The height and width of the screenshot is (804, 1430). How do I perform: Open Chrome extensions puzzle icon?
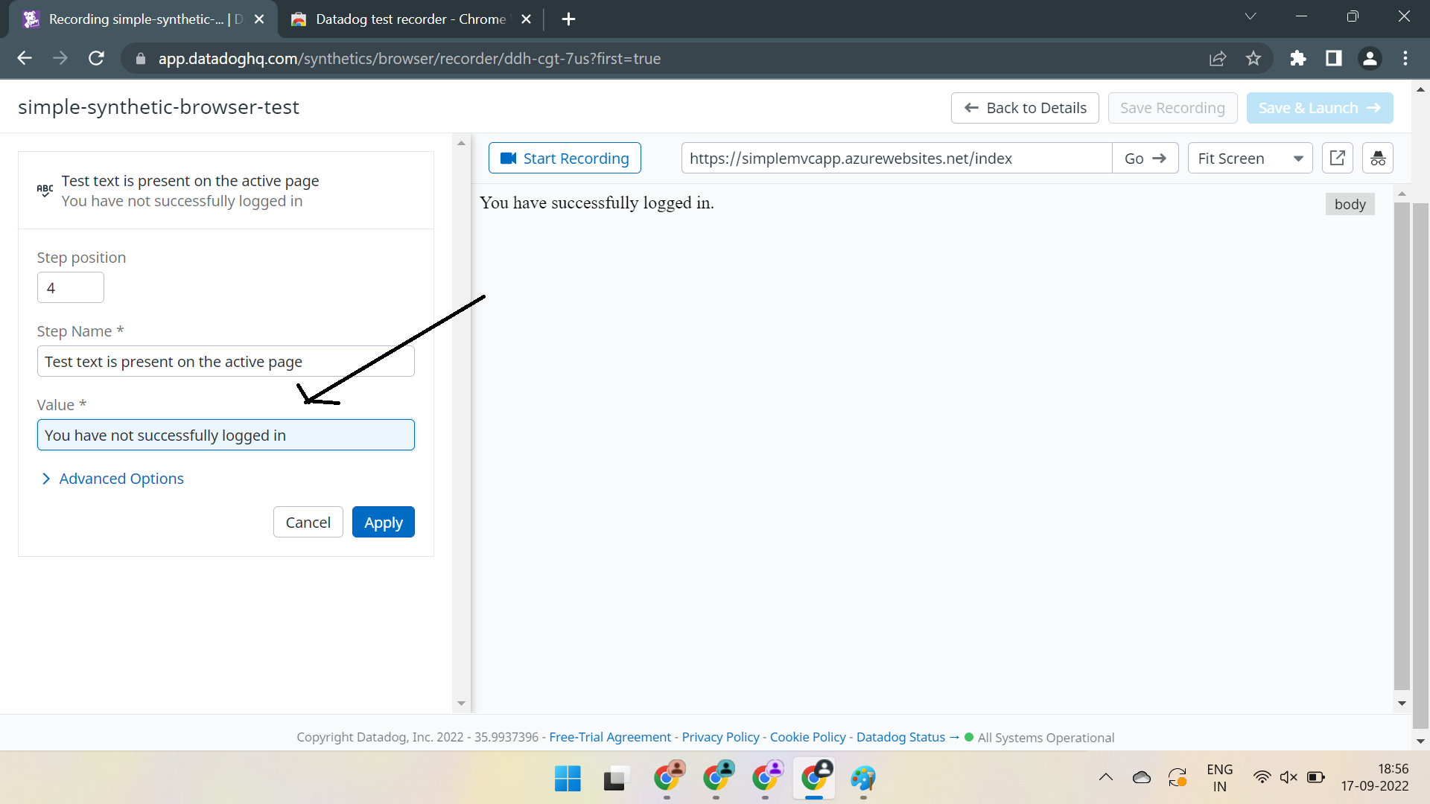pos(1298,58)
